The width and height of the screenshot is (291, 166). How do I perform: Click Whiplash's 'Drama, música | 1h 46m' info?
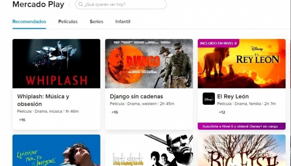click(57, 111)
